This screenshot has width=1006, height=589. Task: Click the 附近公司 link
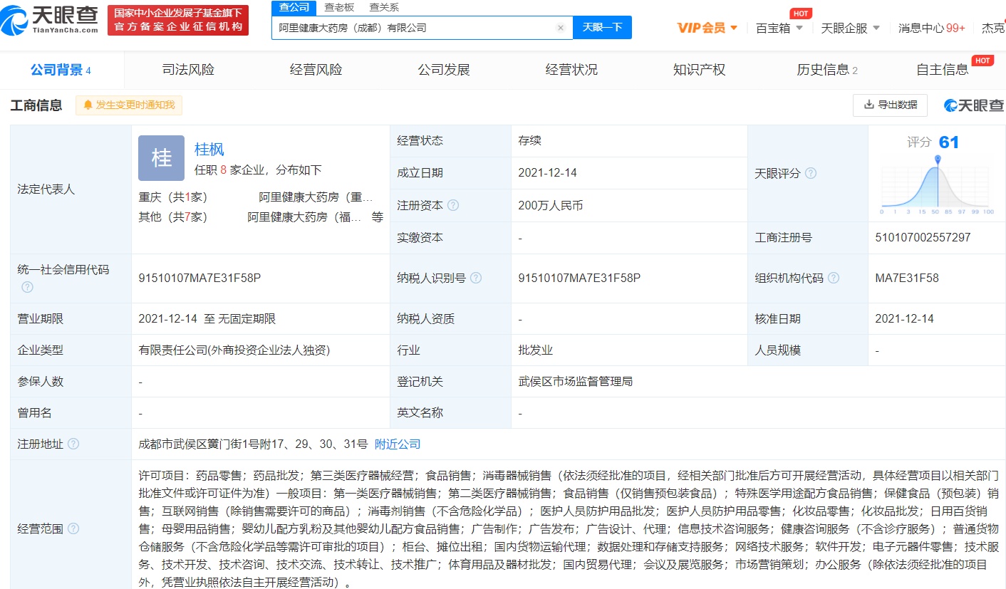[398, 444]
